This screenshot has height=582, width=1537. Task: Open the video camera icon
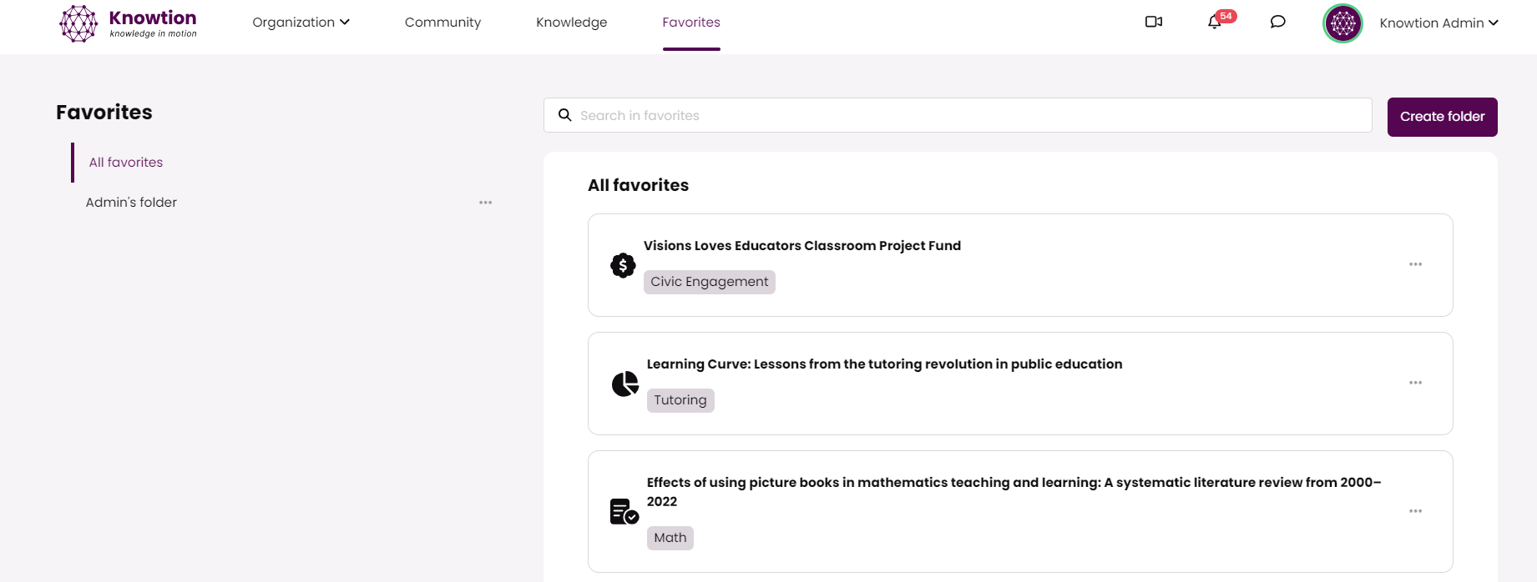click(1154, 22)
